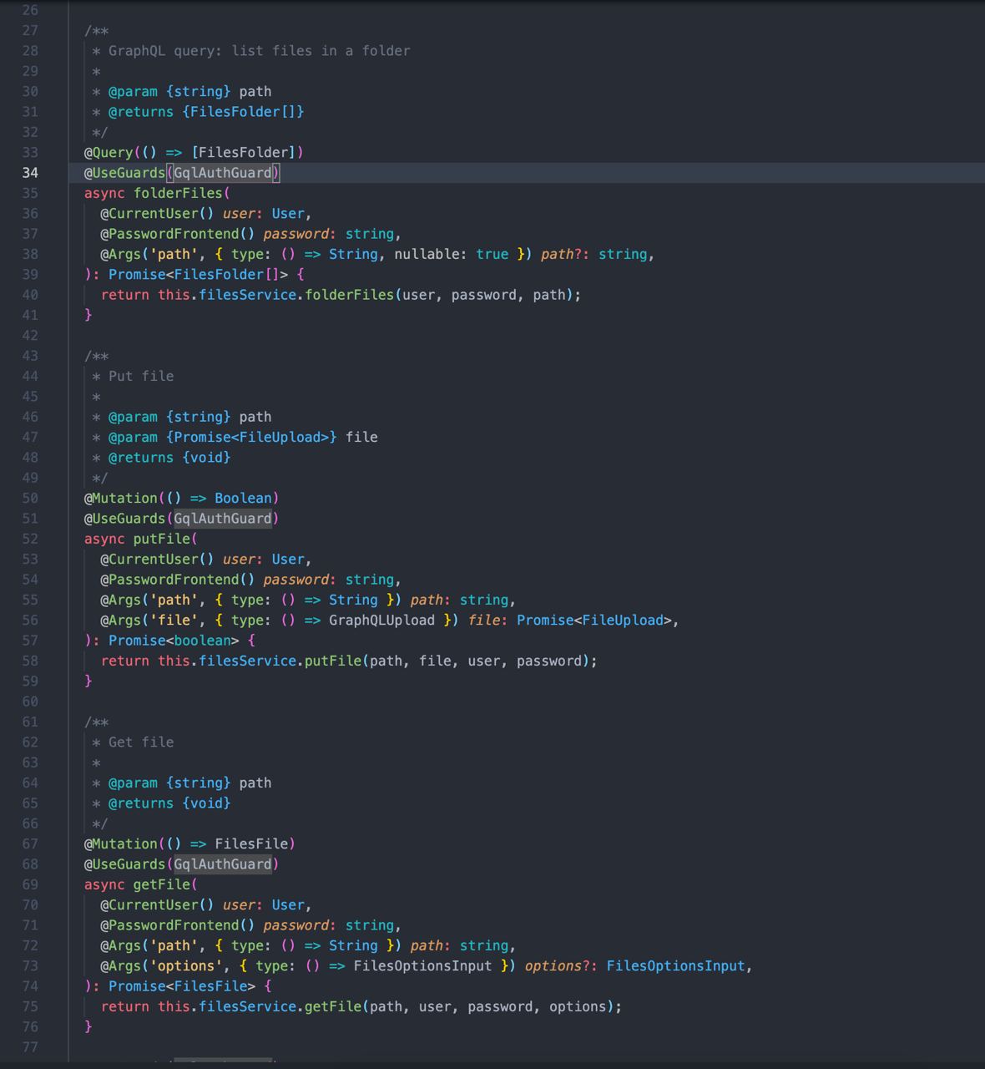Click the closing brace on line 41
This screenshot has height=1069, width=985.
click(x=88, y=316)
